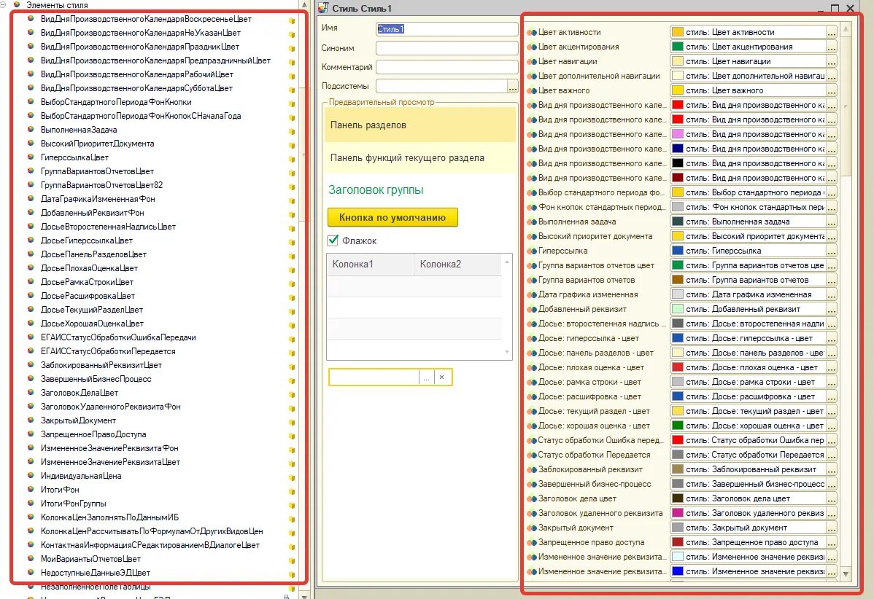The width and height of the screenshot is (874, 599).
Task: Click the icon before the Цвет важного label
Action: tap(532, 90)
